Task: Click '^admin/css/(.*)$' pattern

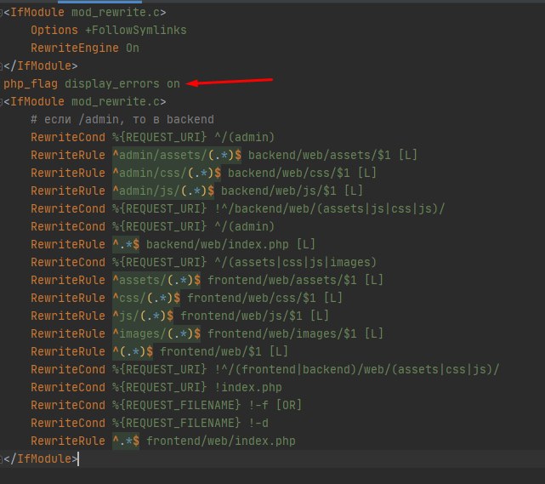Action: pyautogui.click(x=167, y=174)
